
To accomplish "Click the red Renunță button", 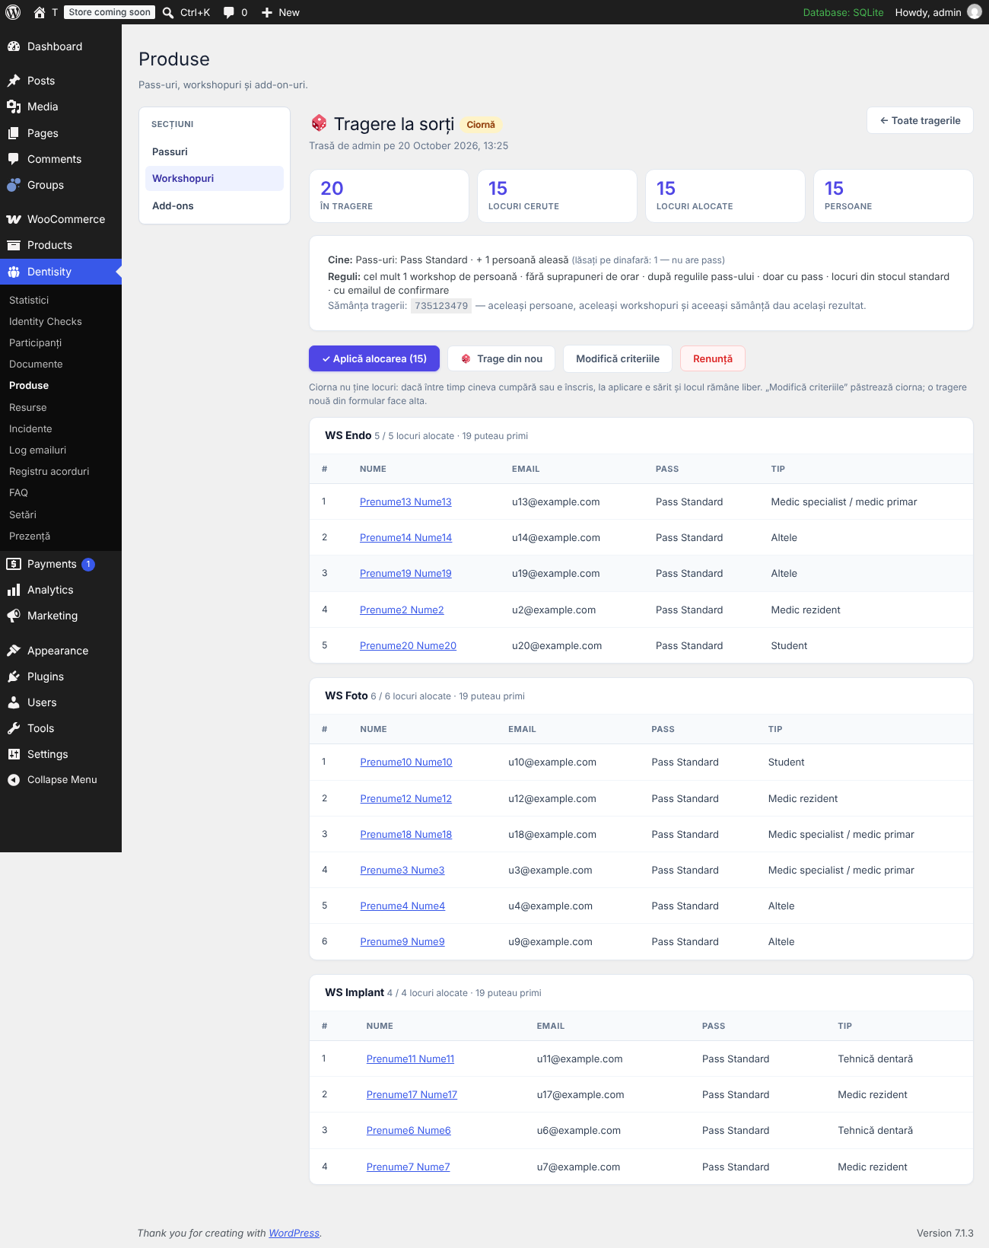I will [713, 358].
